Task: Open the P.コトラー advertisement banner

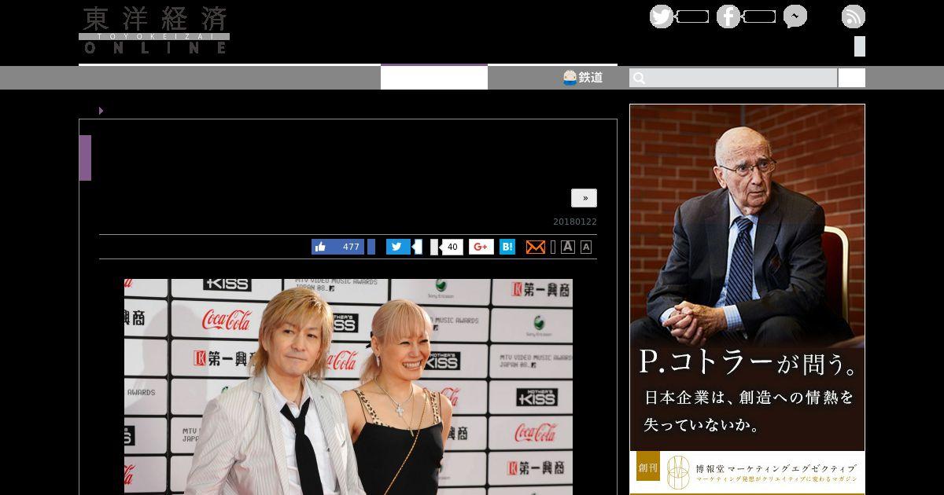Action: point(747,277)
